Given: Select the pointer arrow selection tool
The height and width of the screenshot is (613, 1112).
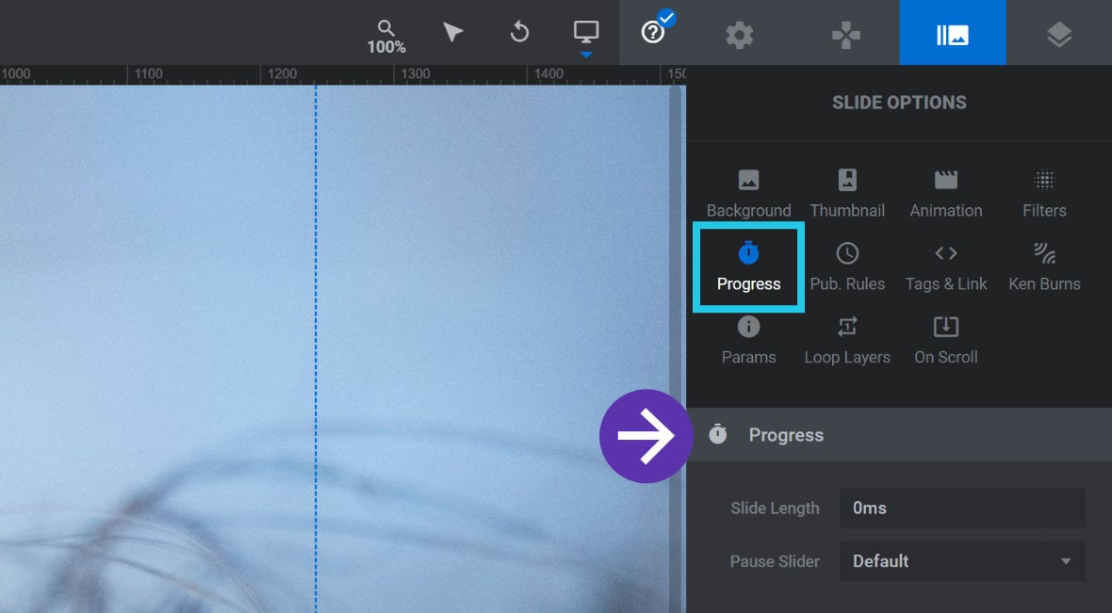Looking at the screenshot, I should tap(452, 33).
